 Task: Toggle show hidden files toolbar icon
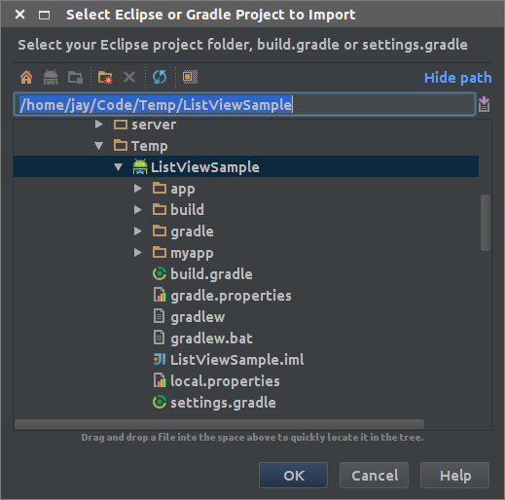click(x=190, y=77)
